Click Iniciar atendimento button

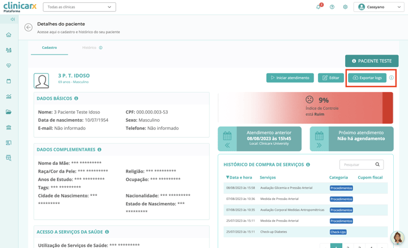(x=290, y=78)
